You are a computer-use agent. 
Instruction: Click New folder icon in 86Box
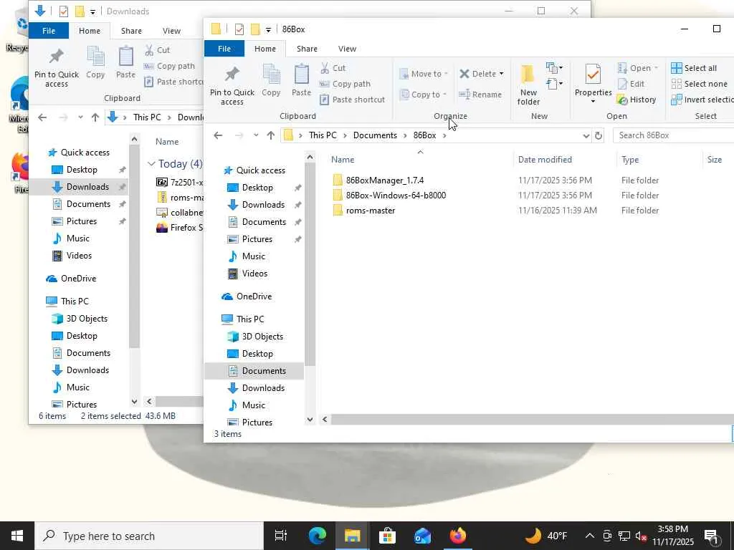click(x=528, y=85)
